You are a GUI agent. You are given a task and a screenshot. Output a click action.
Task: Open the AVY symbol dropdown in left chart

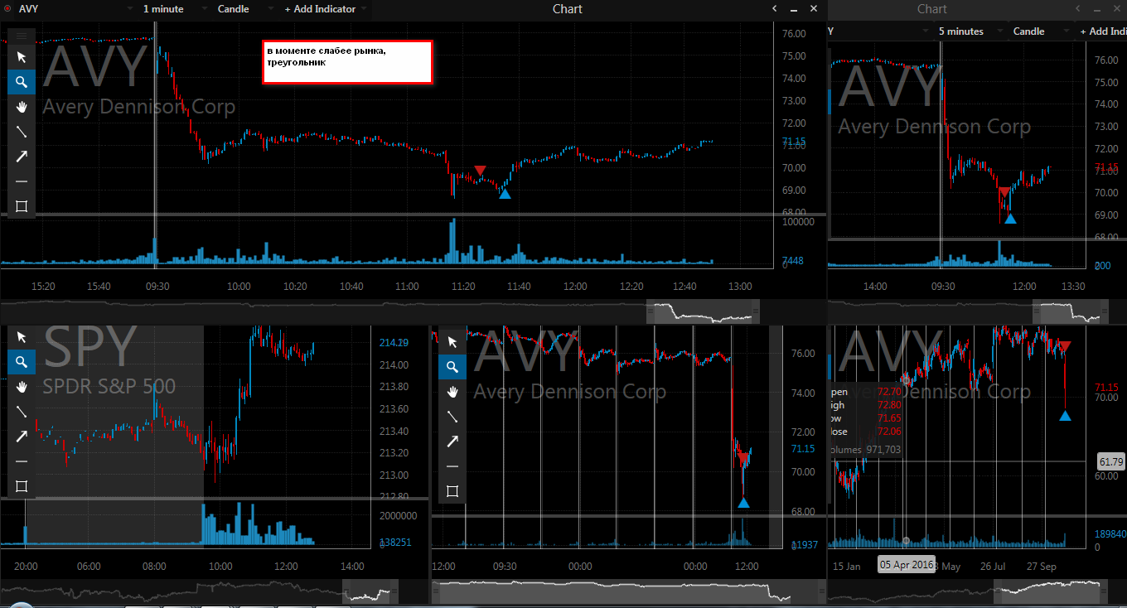point(130,9)
